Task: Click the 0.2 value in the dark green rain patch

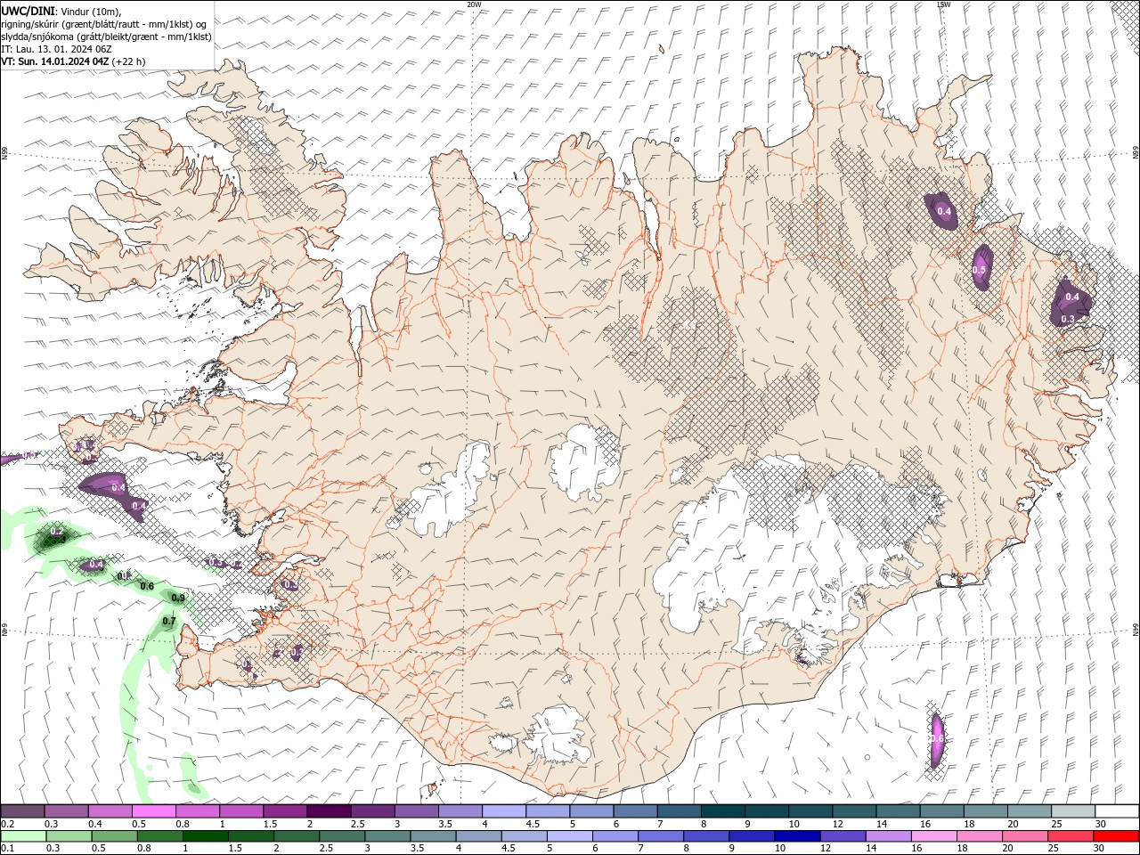Action: (x=57, y=532)
